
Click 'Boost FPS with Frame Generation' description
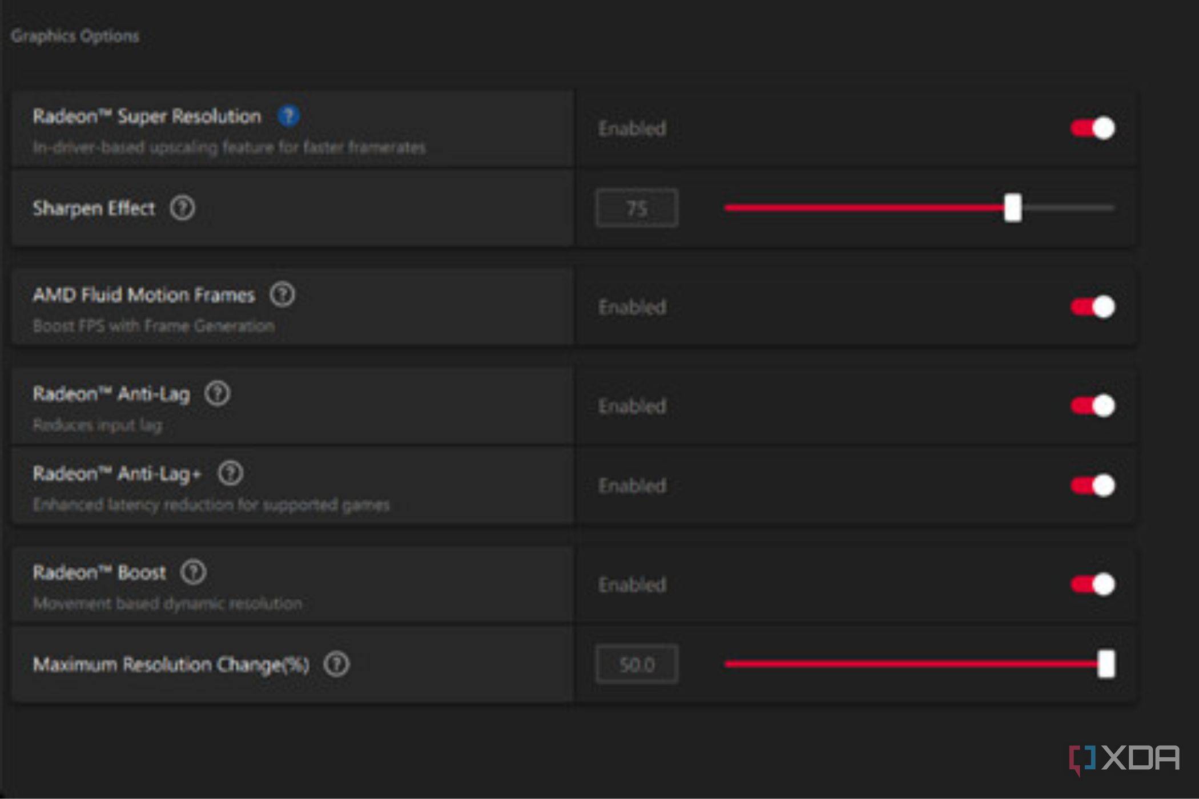point(154,326)
